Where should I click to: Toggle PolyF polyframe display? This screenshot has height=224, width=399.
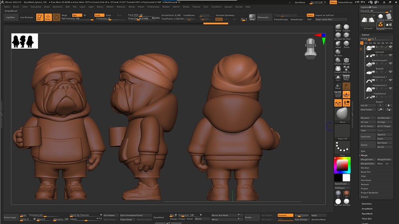[338, 94]
